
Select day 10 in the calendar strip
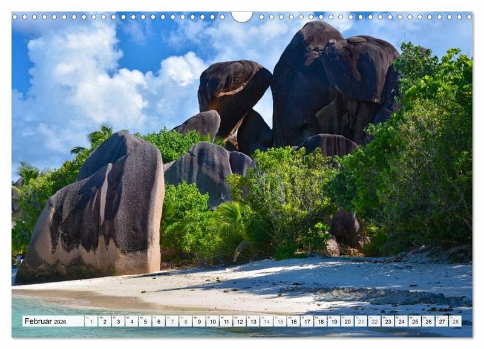(213, 321)
